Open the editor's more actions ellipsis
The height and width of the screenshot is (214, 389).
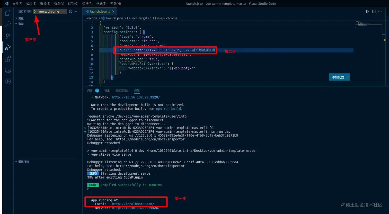(x=380, y=12)
